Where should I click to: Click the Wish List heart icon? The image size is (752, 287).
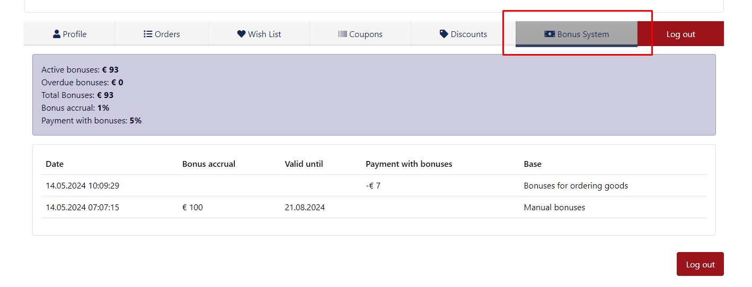point(241,34)
